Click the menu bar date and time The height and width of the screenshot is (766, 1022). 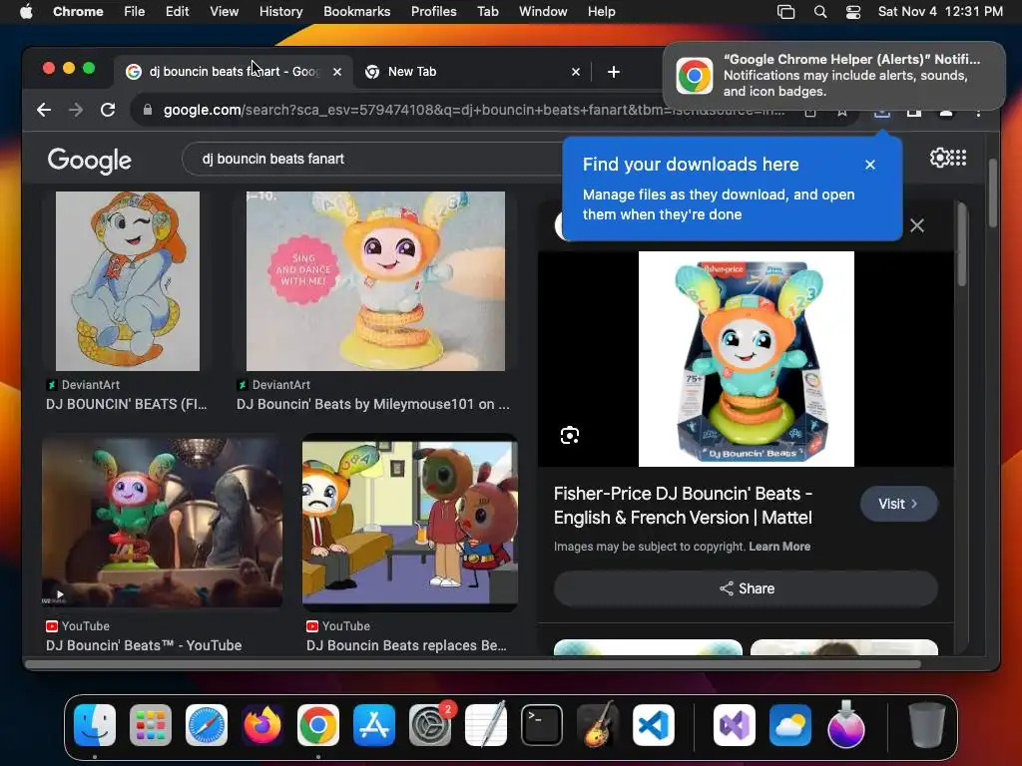point(940,12)
